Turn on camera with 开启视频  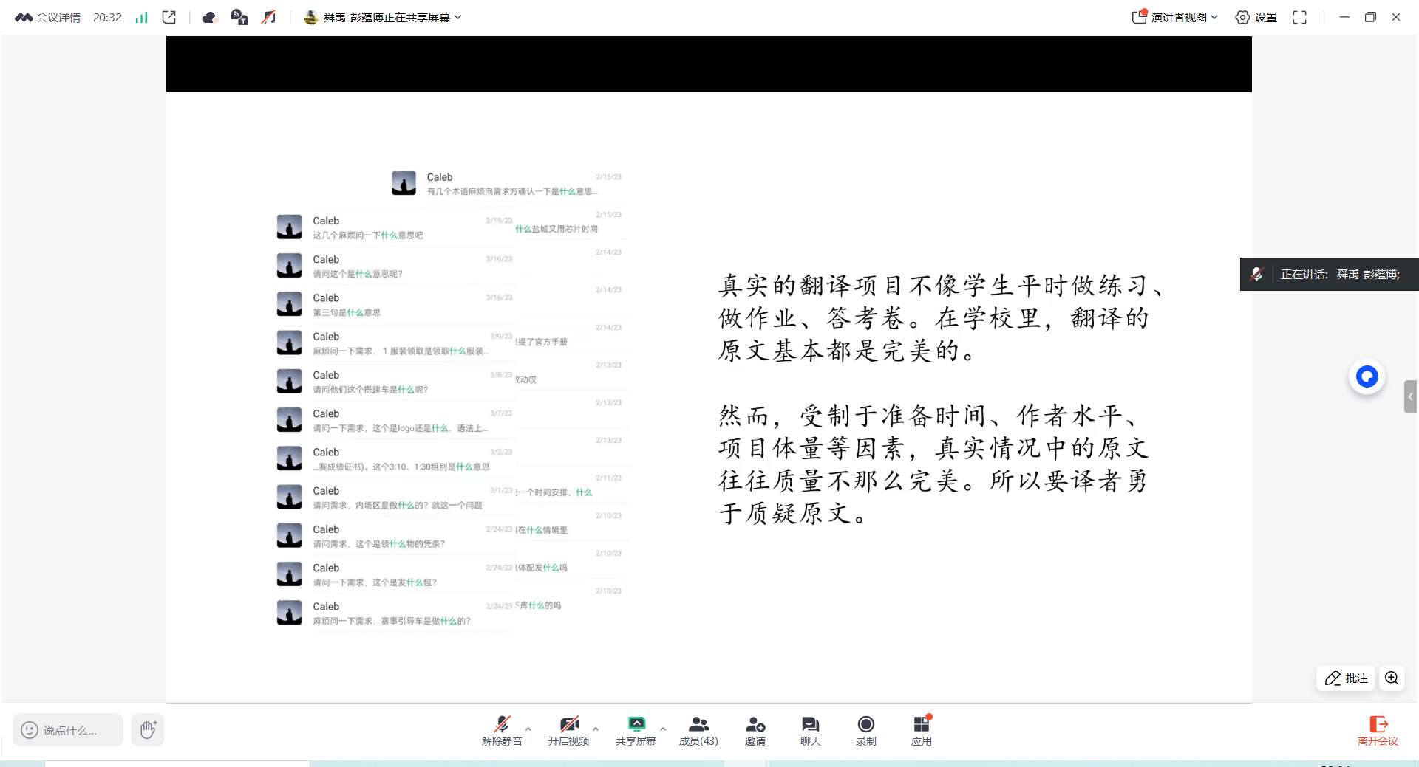[x=568, y=729]
